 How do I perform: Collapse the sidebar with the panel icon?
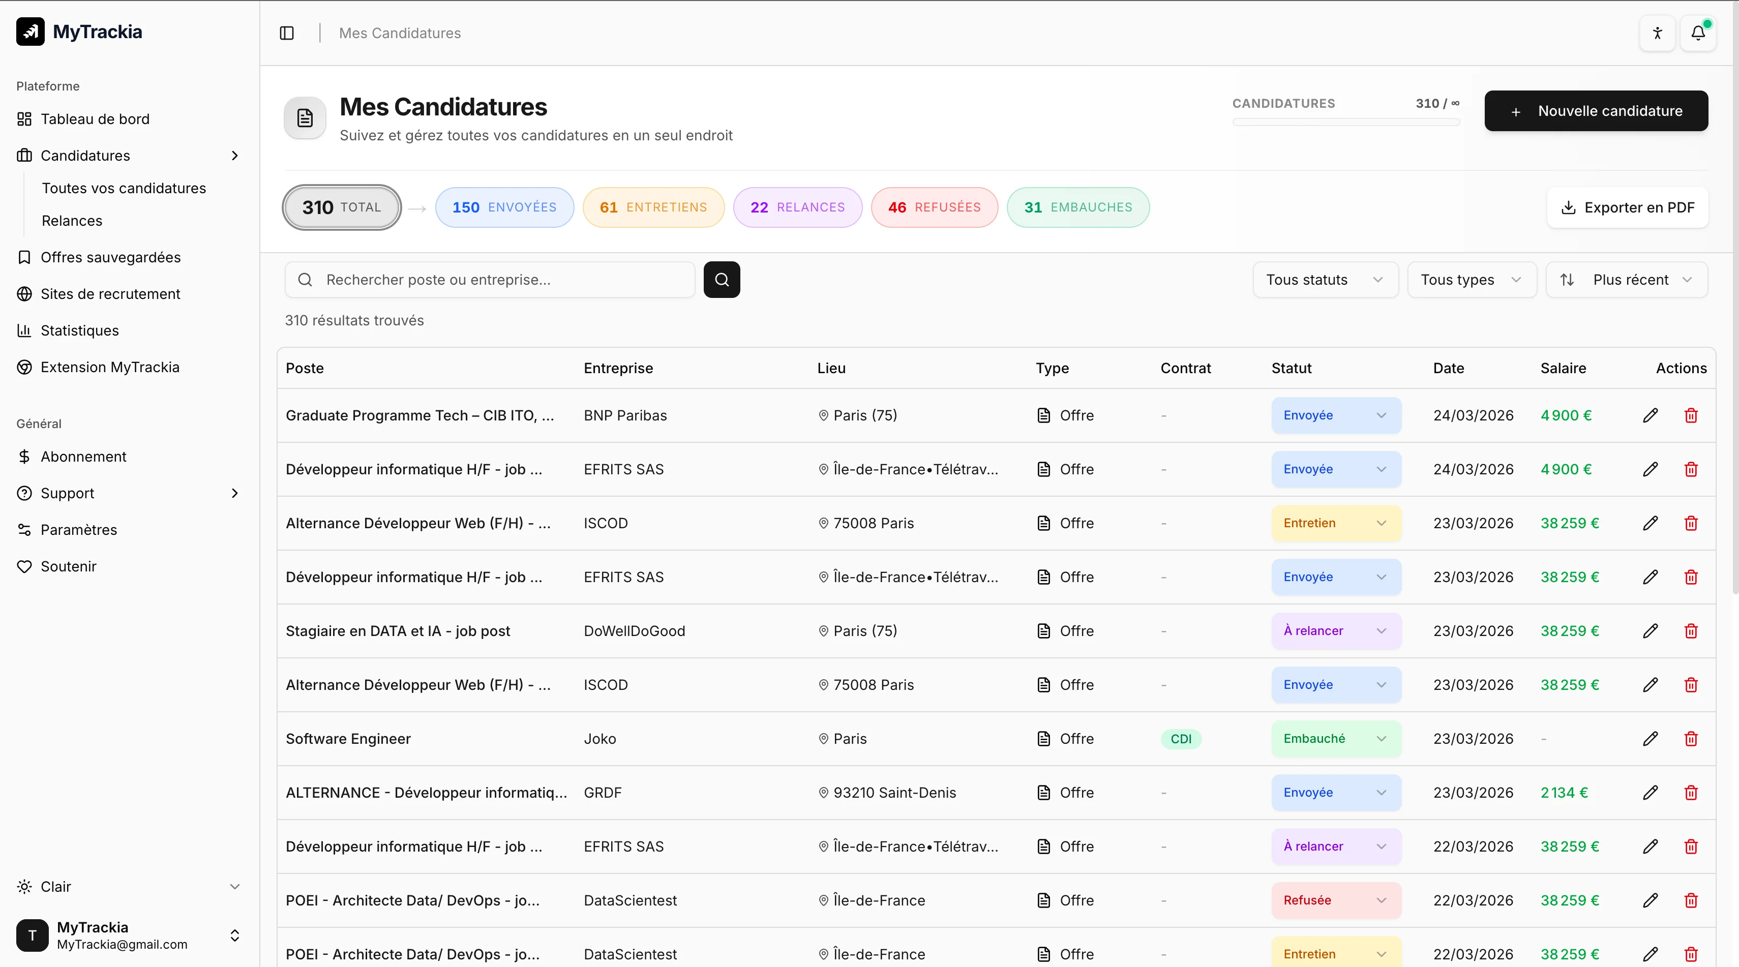pos(286,33)
